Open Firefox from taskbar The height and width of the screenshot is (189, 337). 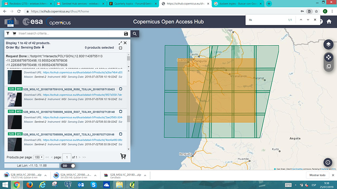[30, 185]
